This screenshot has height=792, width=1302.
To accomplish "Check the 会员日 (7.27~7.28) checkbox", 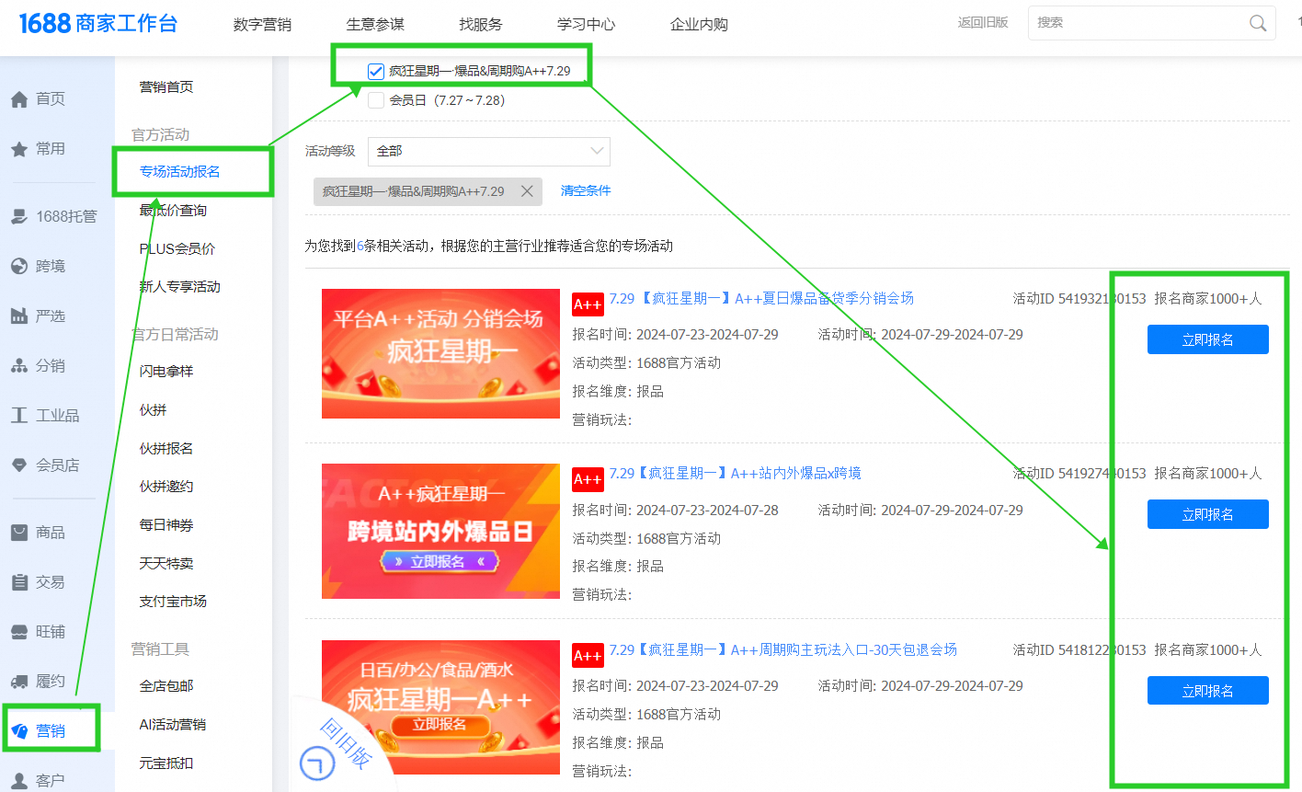I will pyautogui.click(x=376, y=100).
